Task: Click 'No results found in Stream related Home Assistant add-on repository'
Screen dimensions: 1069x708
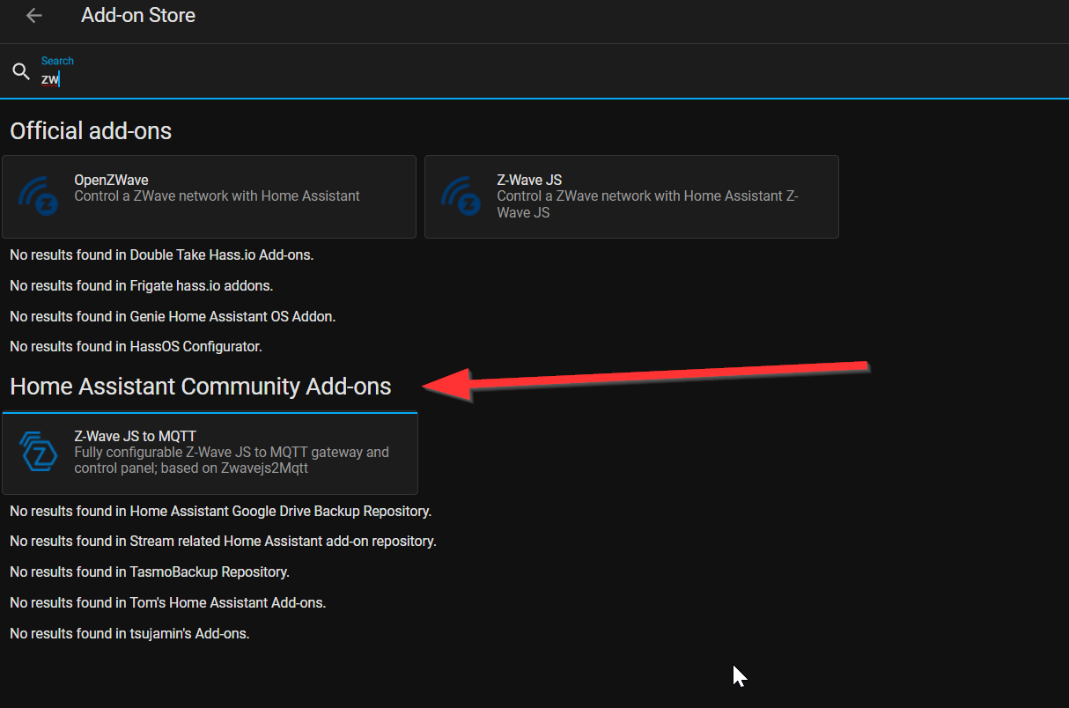Action: (223, 542)
